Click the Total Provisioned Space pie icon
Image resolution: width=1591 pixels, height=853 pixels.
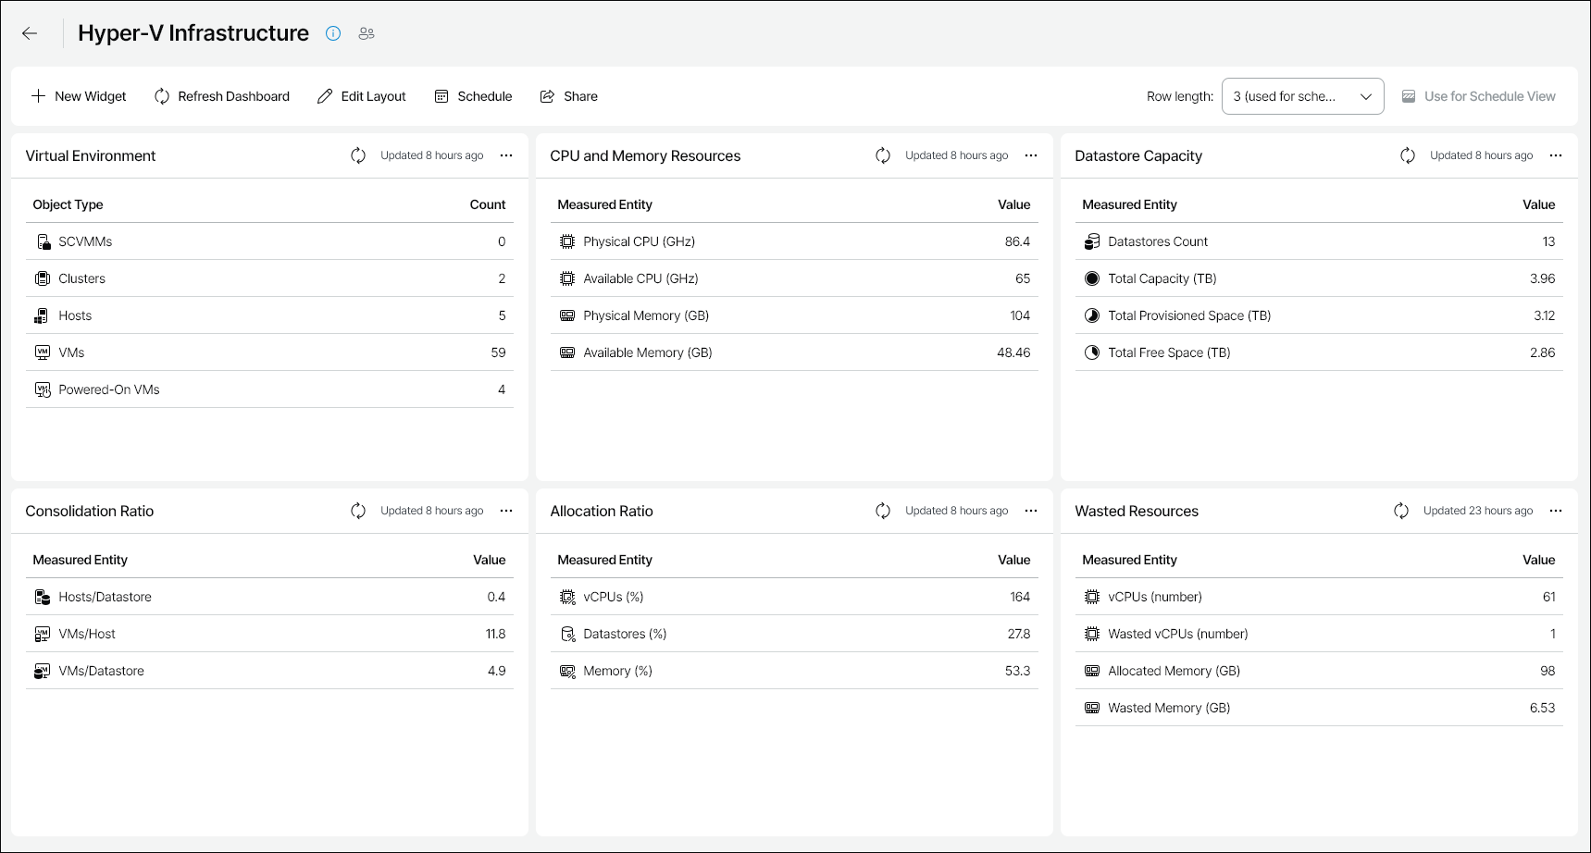coord(1092,315)
